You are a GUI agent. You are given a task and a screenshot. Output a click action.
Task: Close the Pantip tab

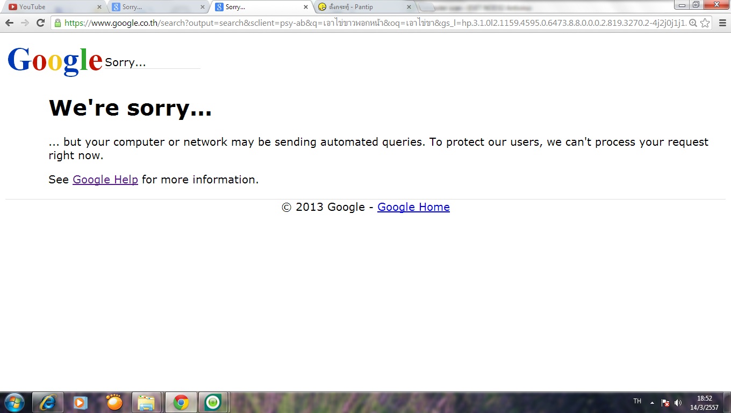point(408,7)
